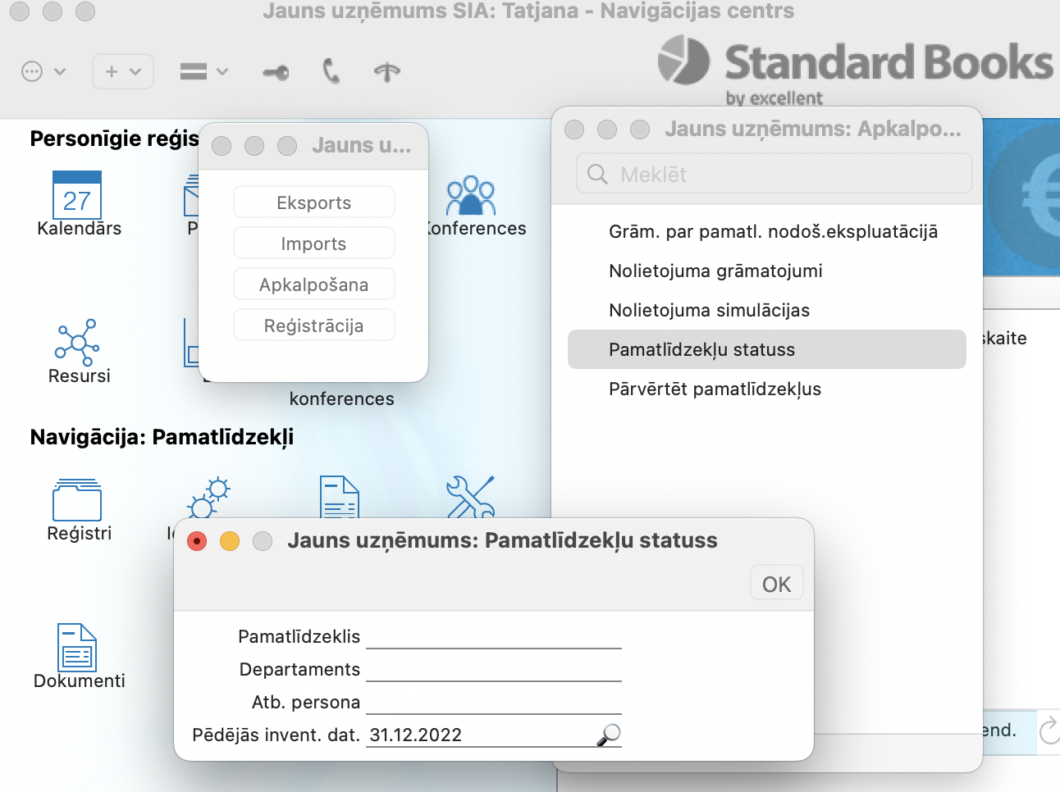
Task: Click the Eksports button
Action: click(313, 203)
